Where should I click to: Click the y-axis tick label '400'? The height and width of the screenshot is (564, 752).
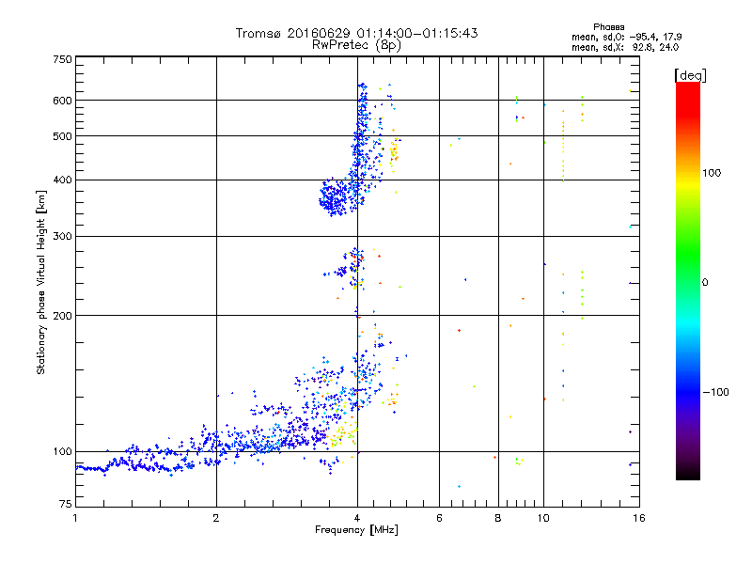(x=62, y=180)
